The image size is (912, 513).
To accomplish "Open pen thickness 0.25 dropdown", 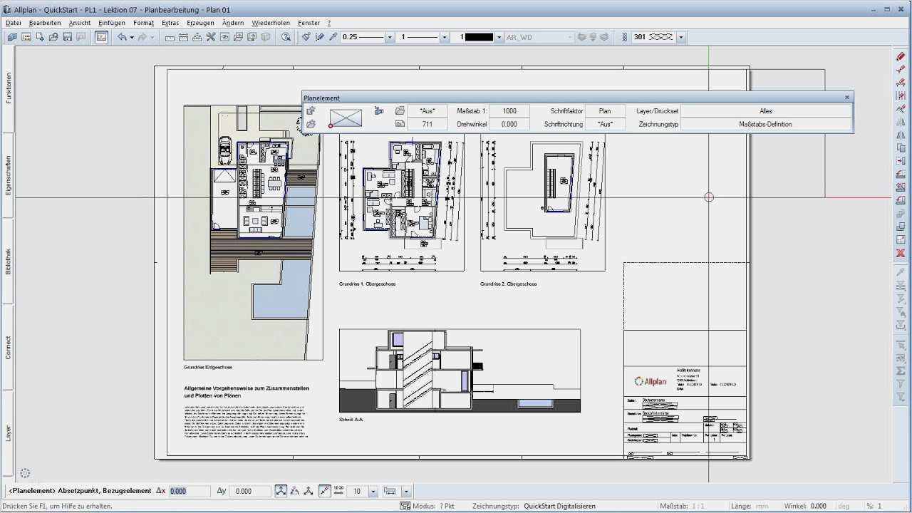I will point(389,37).
